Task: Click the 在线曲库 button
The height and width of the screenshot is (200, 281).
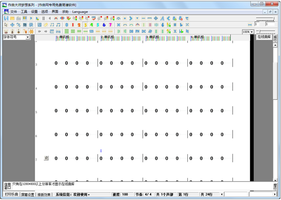Action: tap(264, 37)
